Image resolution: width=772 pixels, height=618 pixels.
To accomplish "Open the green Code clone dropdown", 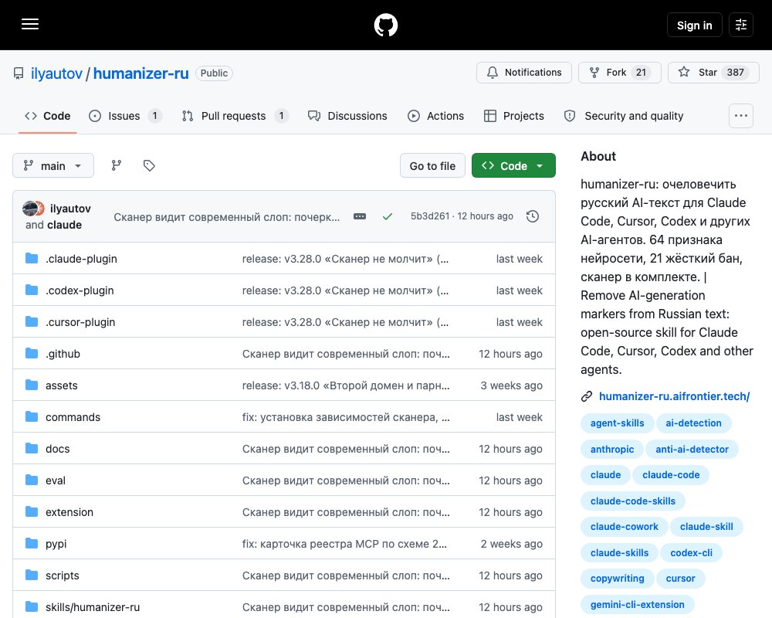I will click(x=513, y=165).
